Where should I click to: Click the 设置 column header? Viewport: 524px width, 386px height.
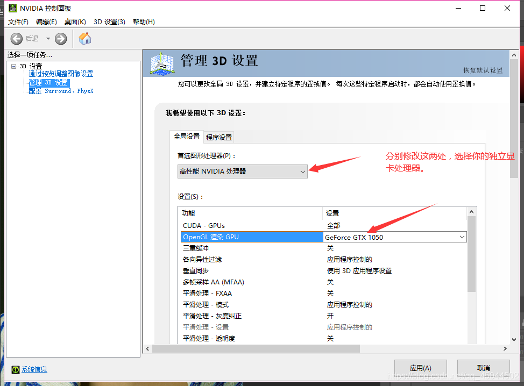coord(395,213)
